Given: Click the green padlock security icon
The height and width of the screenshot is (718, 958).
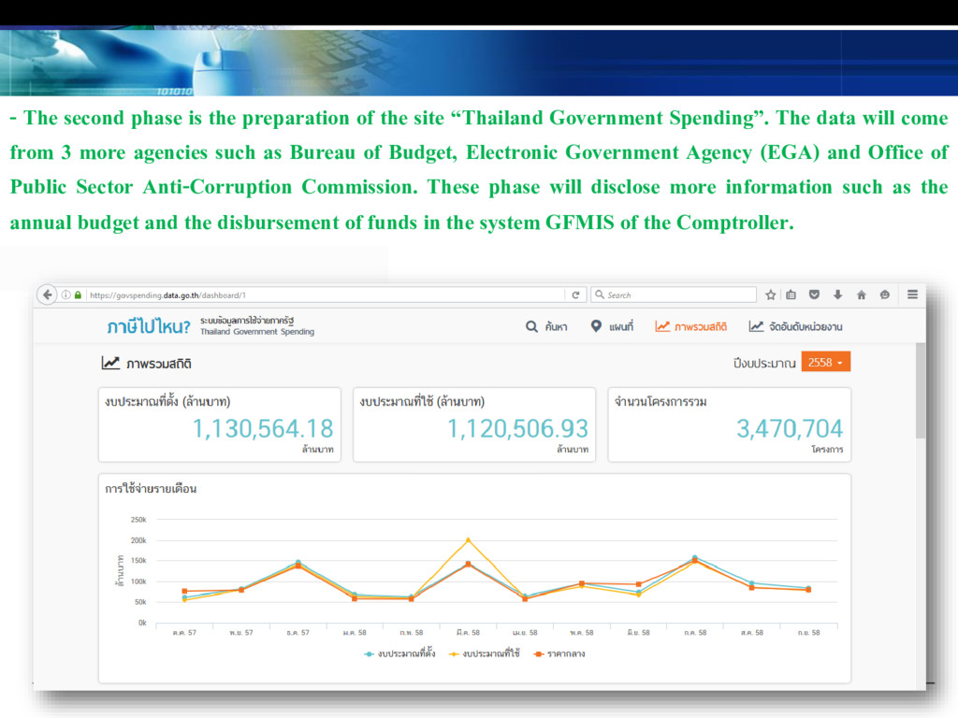Looking at the screenshot, I should coord(78,294).
